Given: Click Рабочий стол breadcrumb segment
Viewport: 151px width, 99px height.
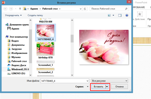Looking at the screenshot, I should tap(50, 9).
